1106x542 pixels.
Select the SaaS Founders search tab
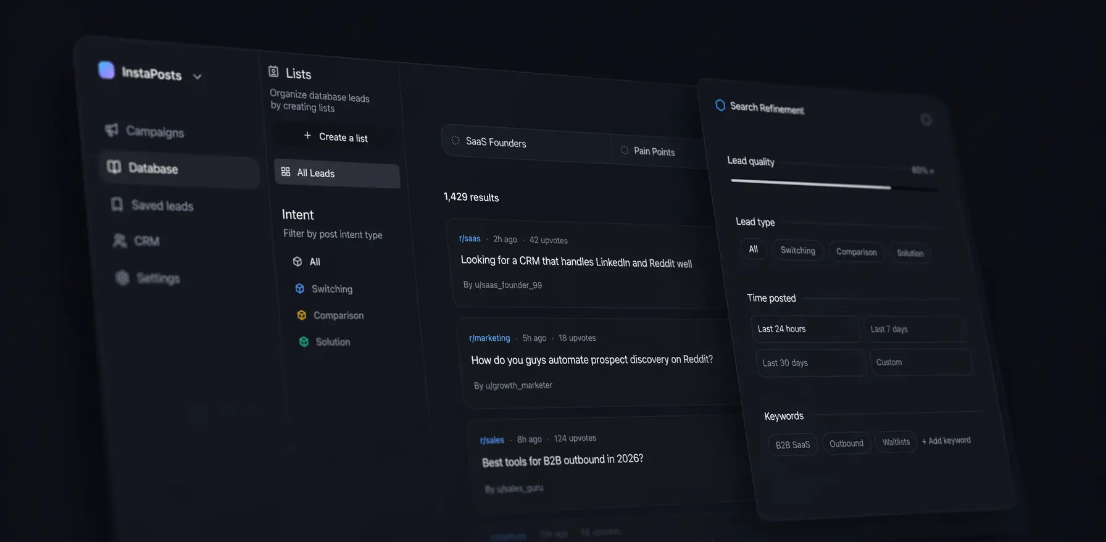[x=526, y=143]
